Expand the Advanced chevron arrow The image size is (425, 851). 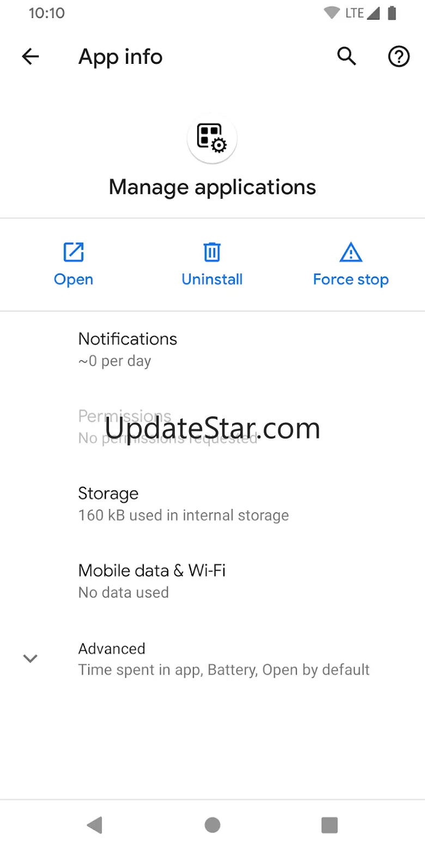point(31,658)
